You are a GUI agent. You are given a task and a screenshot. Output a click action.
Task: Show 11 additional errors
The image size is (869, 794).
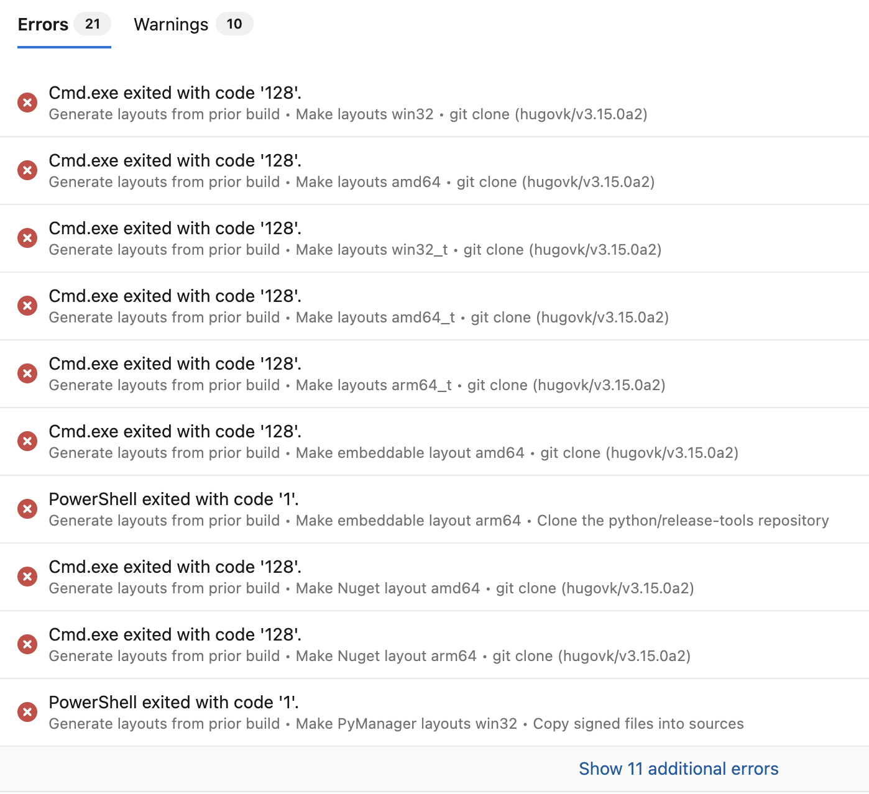pyautogui.click(x=678, y=769)
